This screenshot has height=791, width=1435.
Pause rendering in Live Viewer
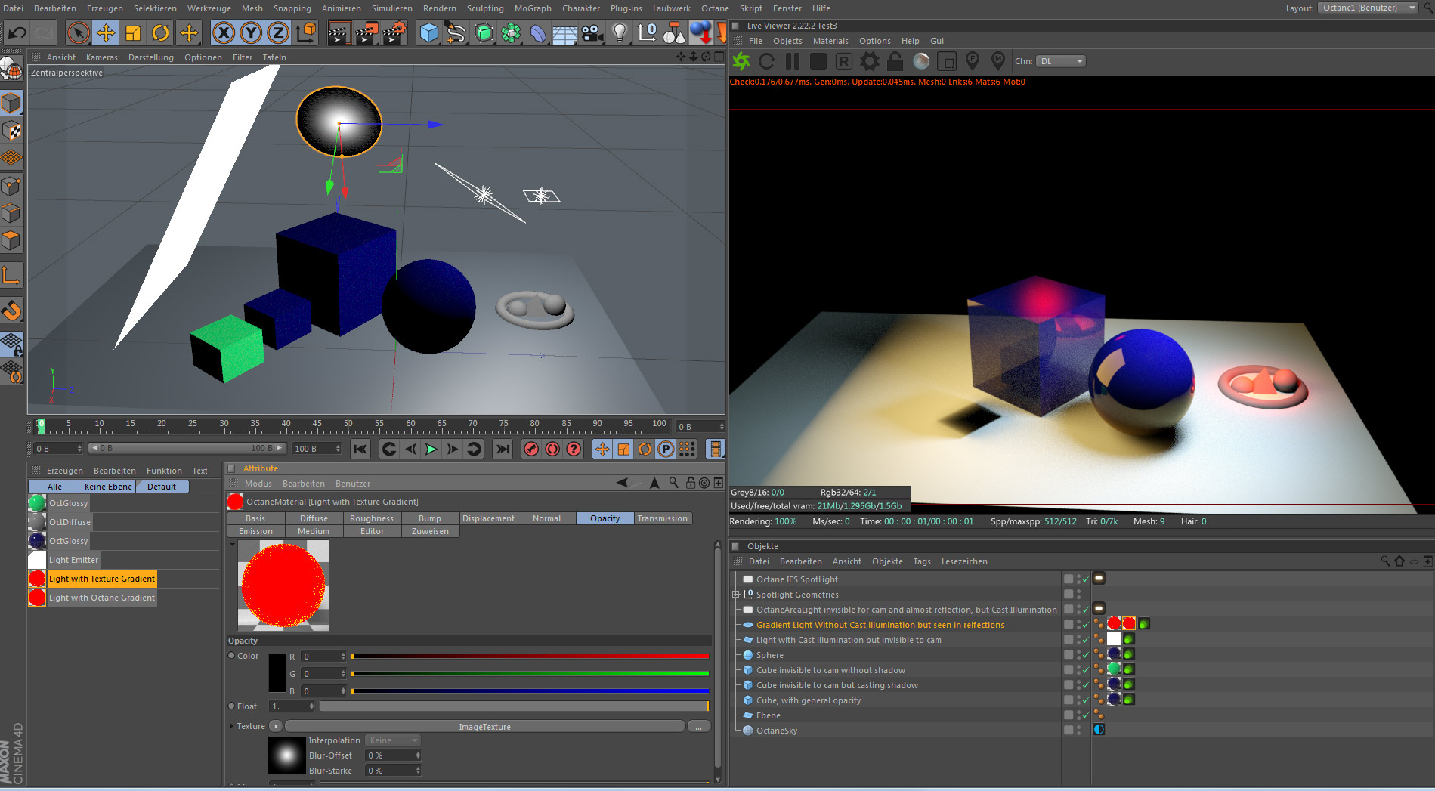coord(793,62)
